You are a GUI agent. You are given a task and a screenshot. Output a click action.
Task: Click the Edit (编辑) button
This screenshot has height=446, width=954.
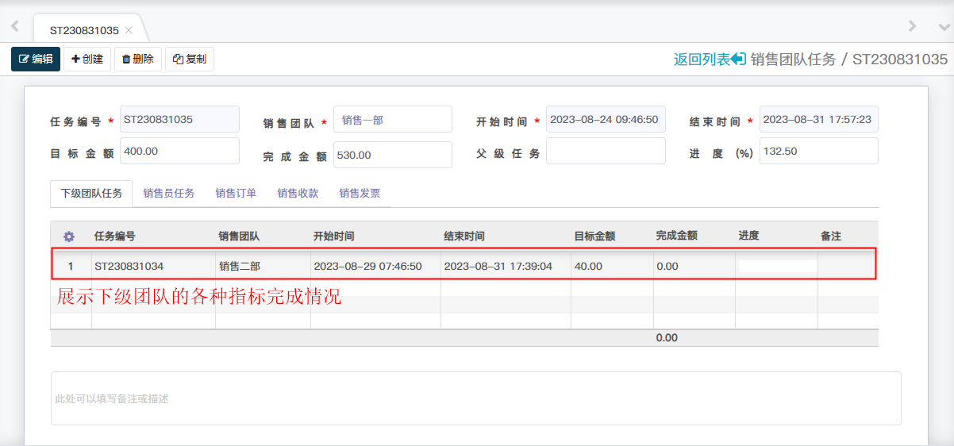point(36,59)
